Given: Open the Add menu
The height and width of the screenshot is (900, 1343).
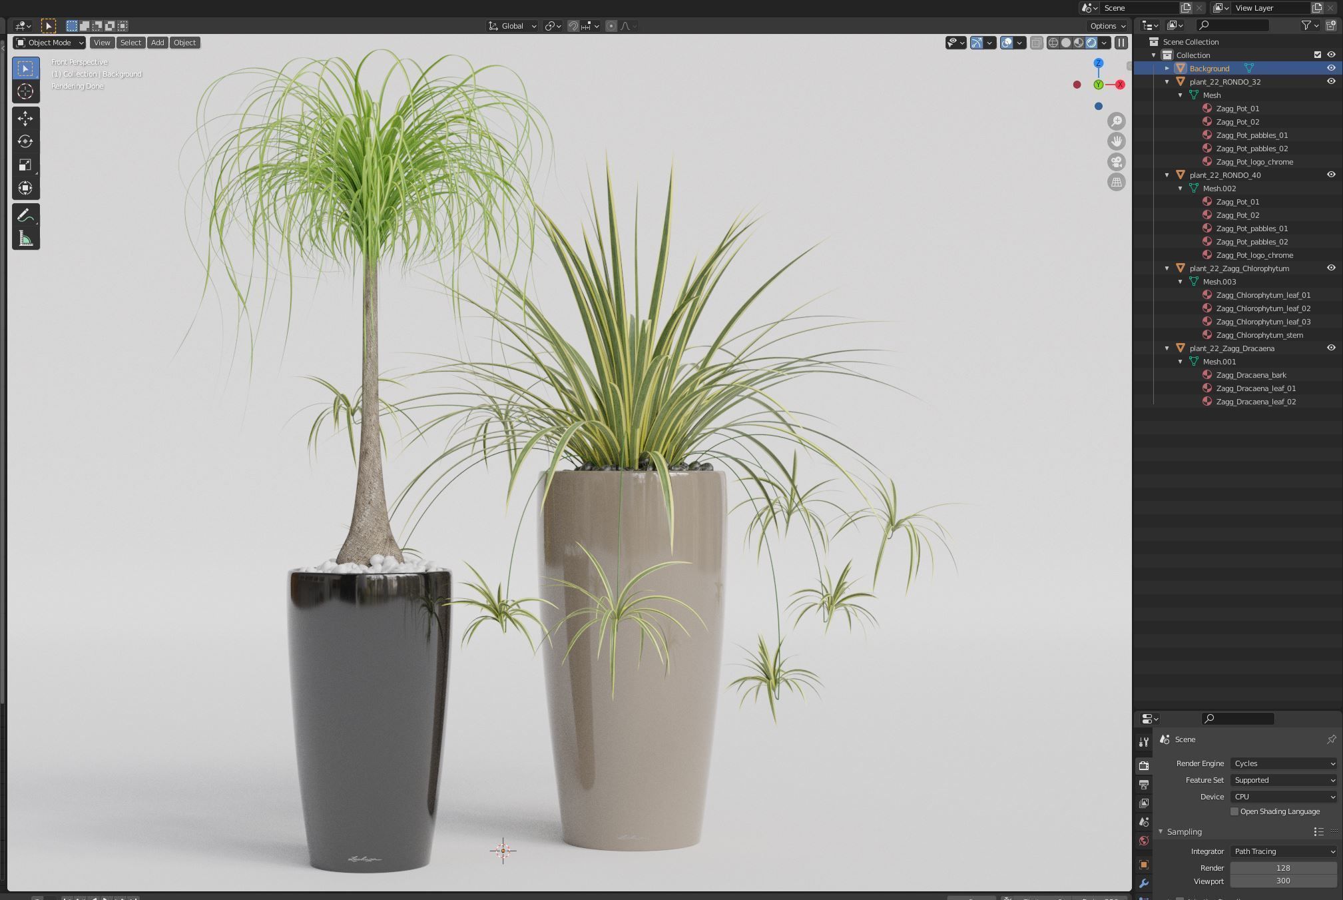Looking at the screenshot, I should pos(157,43).
